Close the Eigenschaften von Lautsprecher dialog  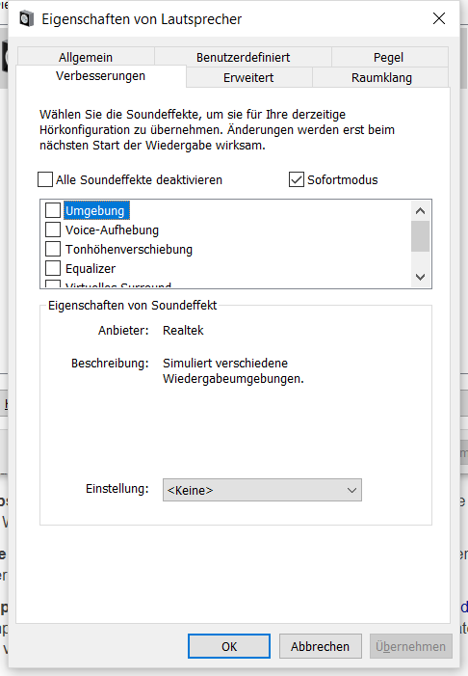tap(439, 18)
